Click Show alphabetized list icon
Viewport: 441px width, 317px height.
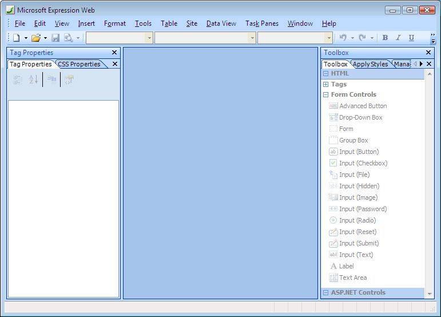coord(33,80)
